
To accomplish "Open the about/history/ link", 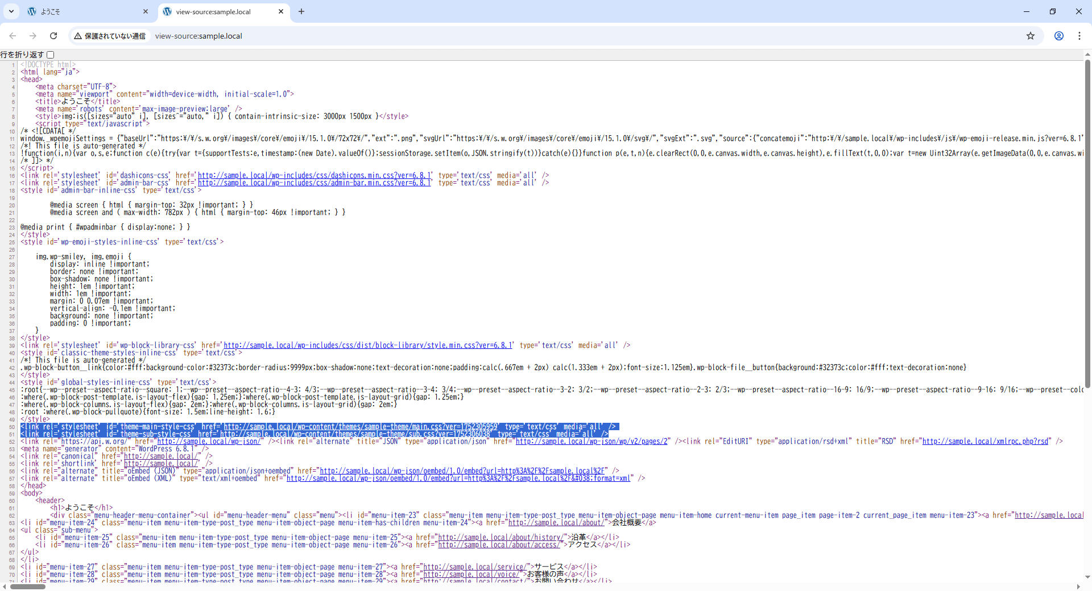I will click(501, 538).
